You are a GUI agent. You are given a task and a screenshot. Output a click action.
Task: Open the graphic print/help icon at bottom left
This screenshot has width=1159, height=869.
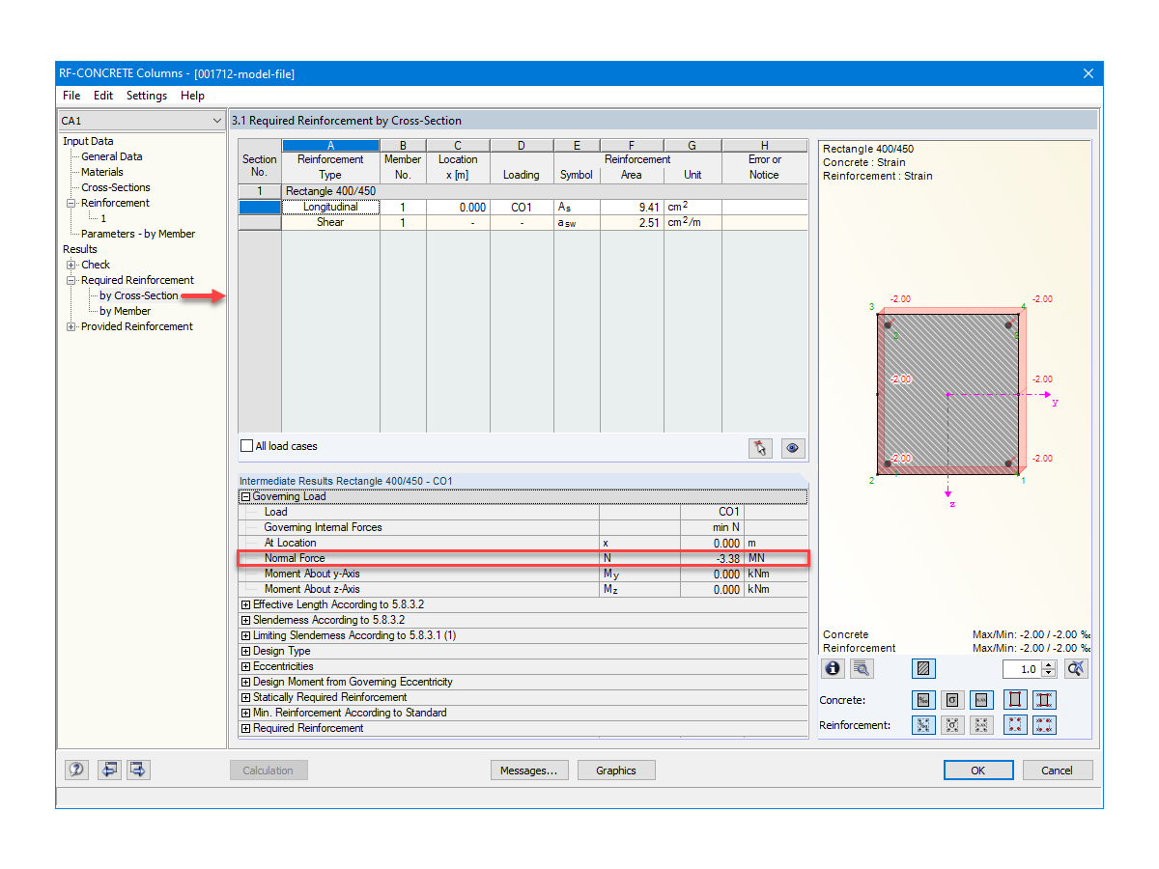click(76, 770)
